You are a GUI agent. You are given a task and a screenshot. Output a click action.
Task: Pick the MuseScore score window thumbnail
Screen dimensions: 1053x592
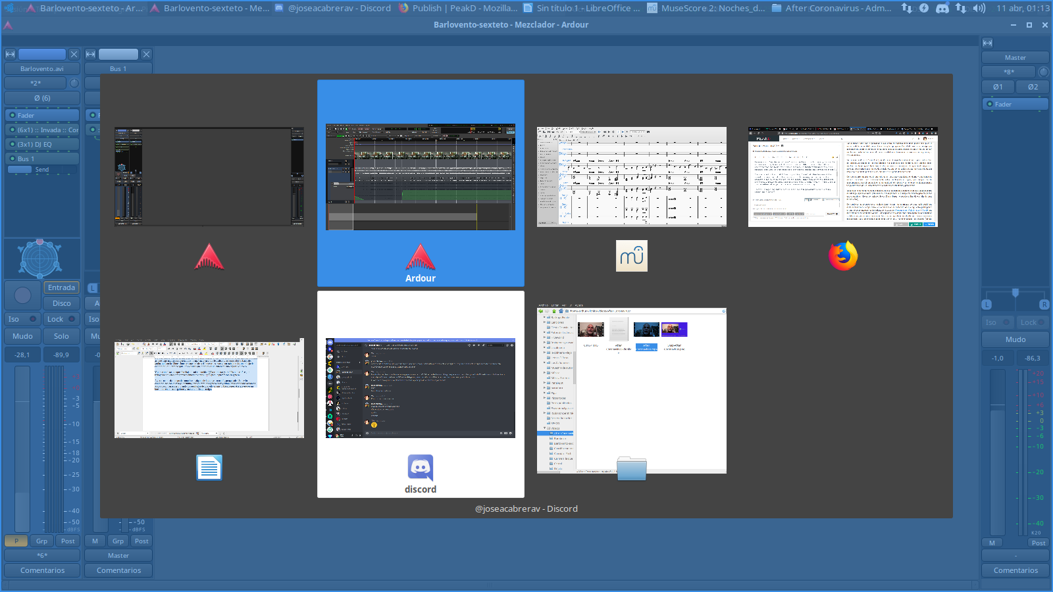click(632, 177)
